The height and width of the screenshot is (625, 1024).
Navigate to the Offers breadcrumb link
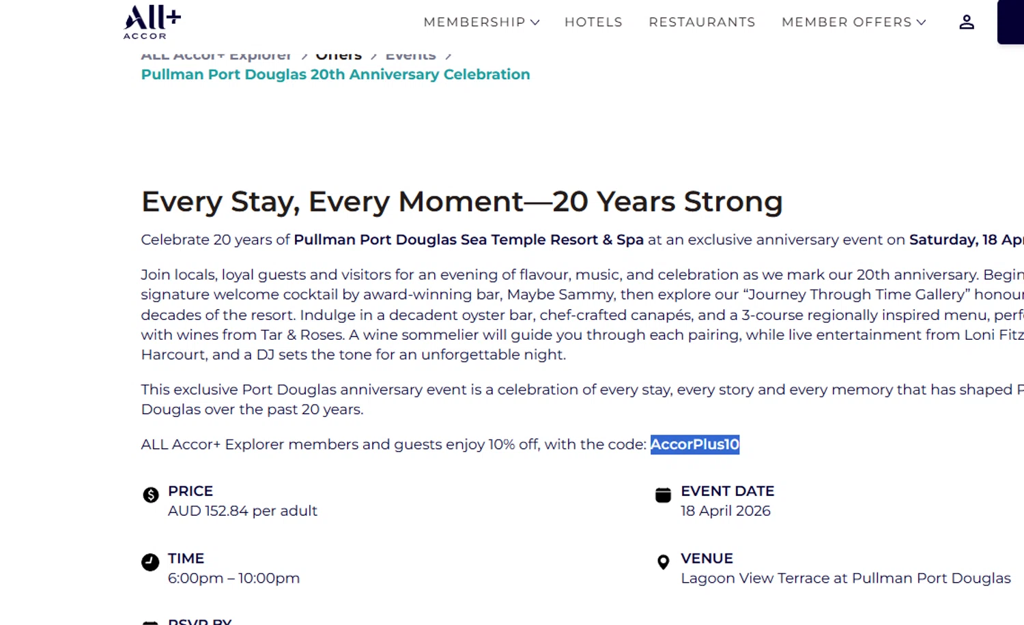[339, 57]
